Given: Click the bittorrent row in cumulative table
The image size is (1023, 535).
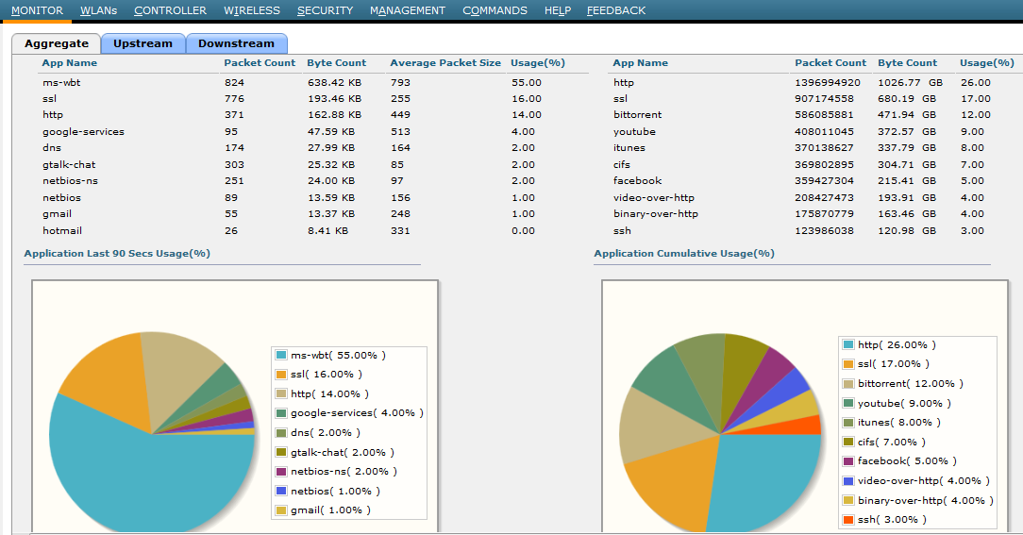Looking at the screenshot, I should (637, 115).
